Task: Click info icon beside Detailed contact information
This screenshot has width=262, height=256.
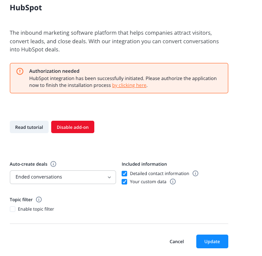Action: coord(195,173)
